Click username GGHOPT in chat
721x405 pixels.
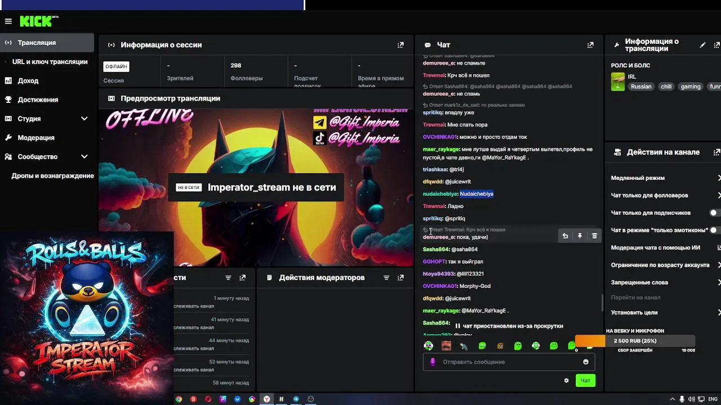click(434, 262)
